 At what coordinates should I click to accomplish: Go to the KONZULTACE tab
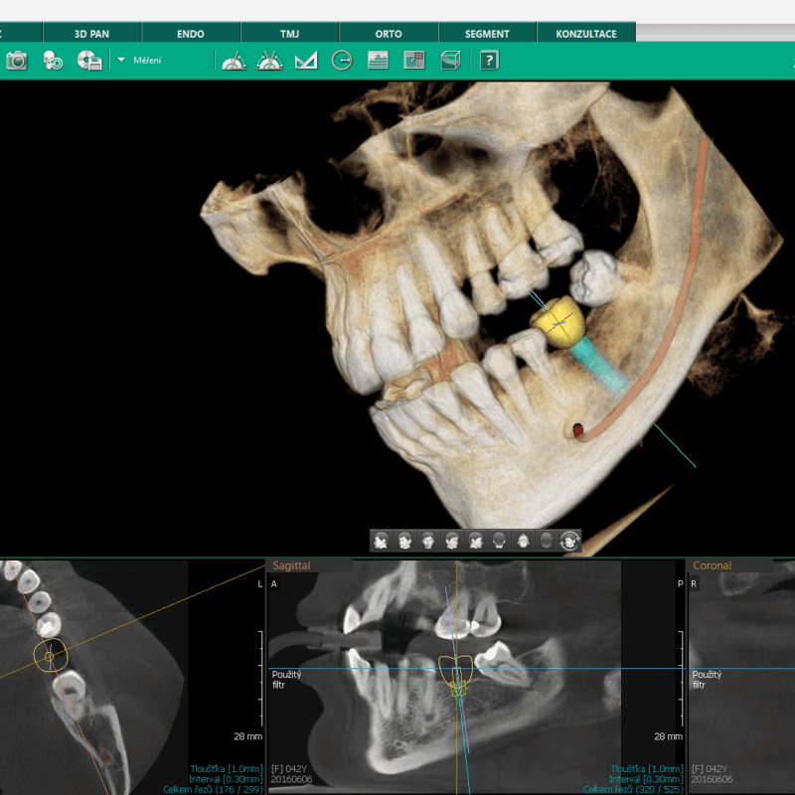pos(586,34)
